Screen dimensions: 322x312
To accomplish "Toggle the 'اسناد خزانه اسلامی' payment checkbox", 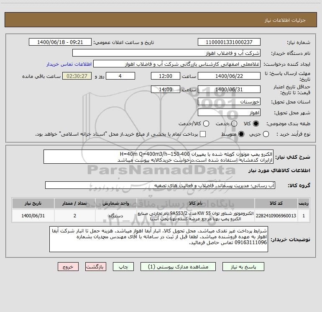I will pyautogui.click(x=203, y=134).
